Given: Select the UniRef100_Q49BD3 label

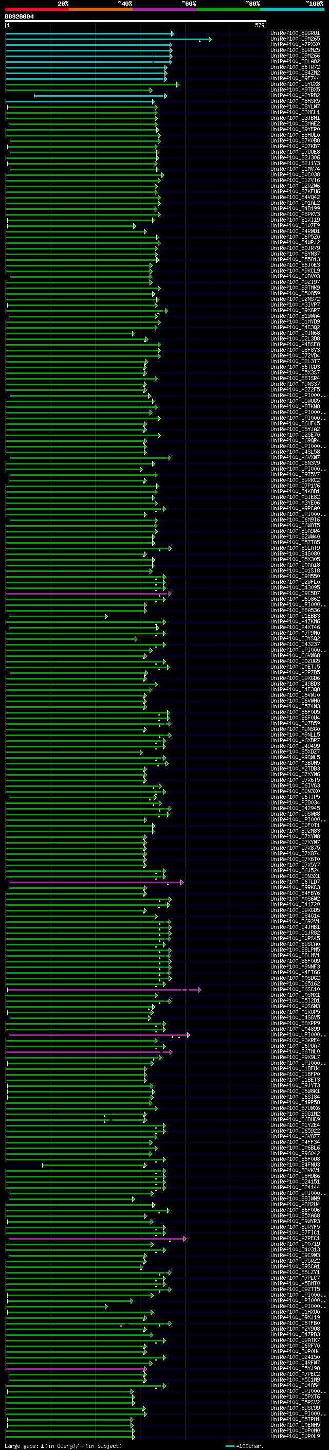Looking at the screenshot, I should pos(295,684).
